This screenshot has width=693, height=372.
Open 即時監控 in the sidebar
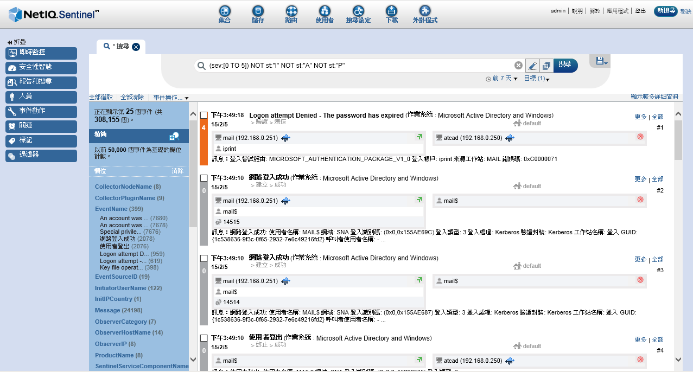tap(41, 53)
